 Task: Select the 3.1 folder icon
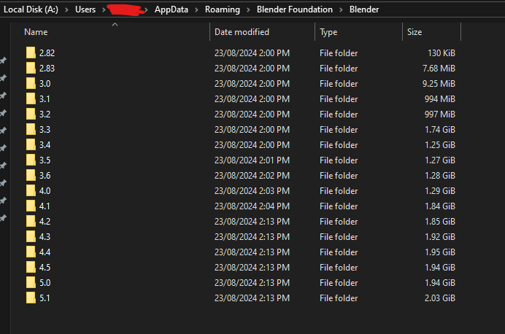pos(31,98)
